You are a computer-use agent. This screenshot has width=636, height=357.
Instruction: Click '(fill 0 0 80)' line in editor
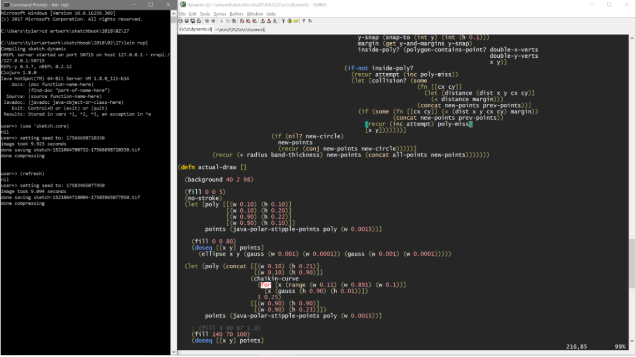[x=213, y=242]
